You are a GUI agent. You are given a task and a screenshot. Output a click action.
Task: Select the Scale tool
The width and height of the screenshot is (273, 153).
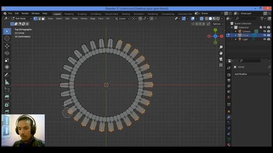click(x=7, y=60)
